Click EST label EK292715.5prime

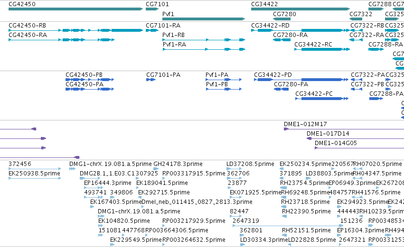point(164,192)
